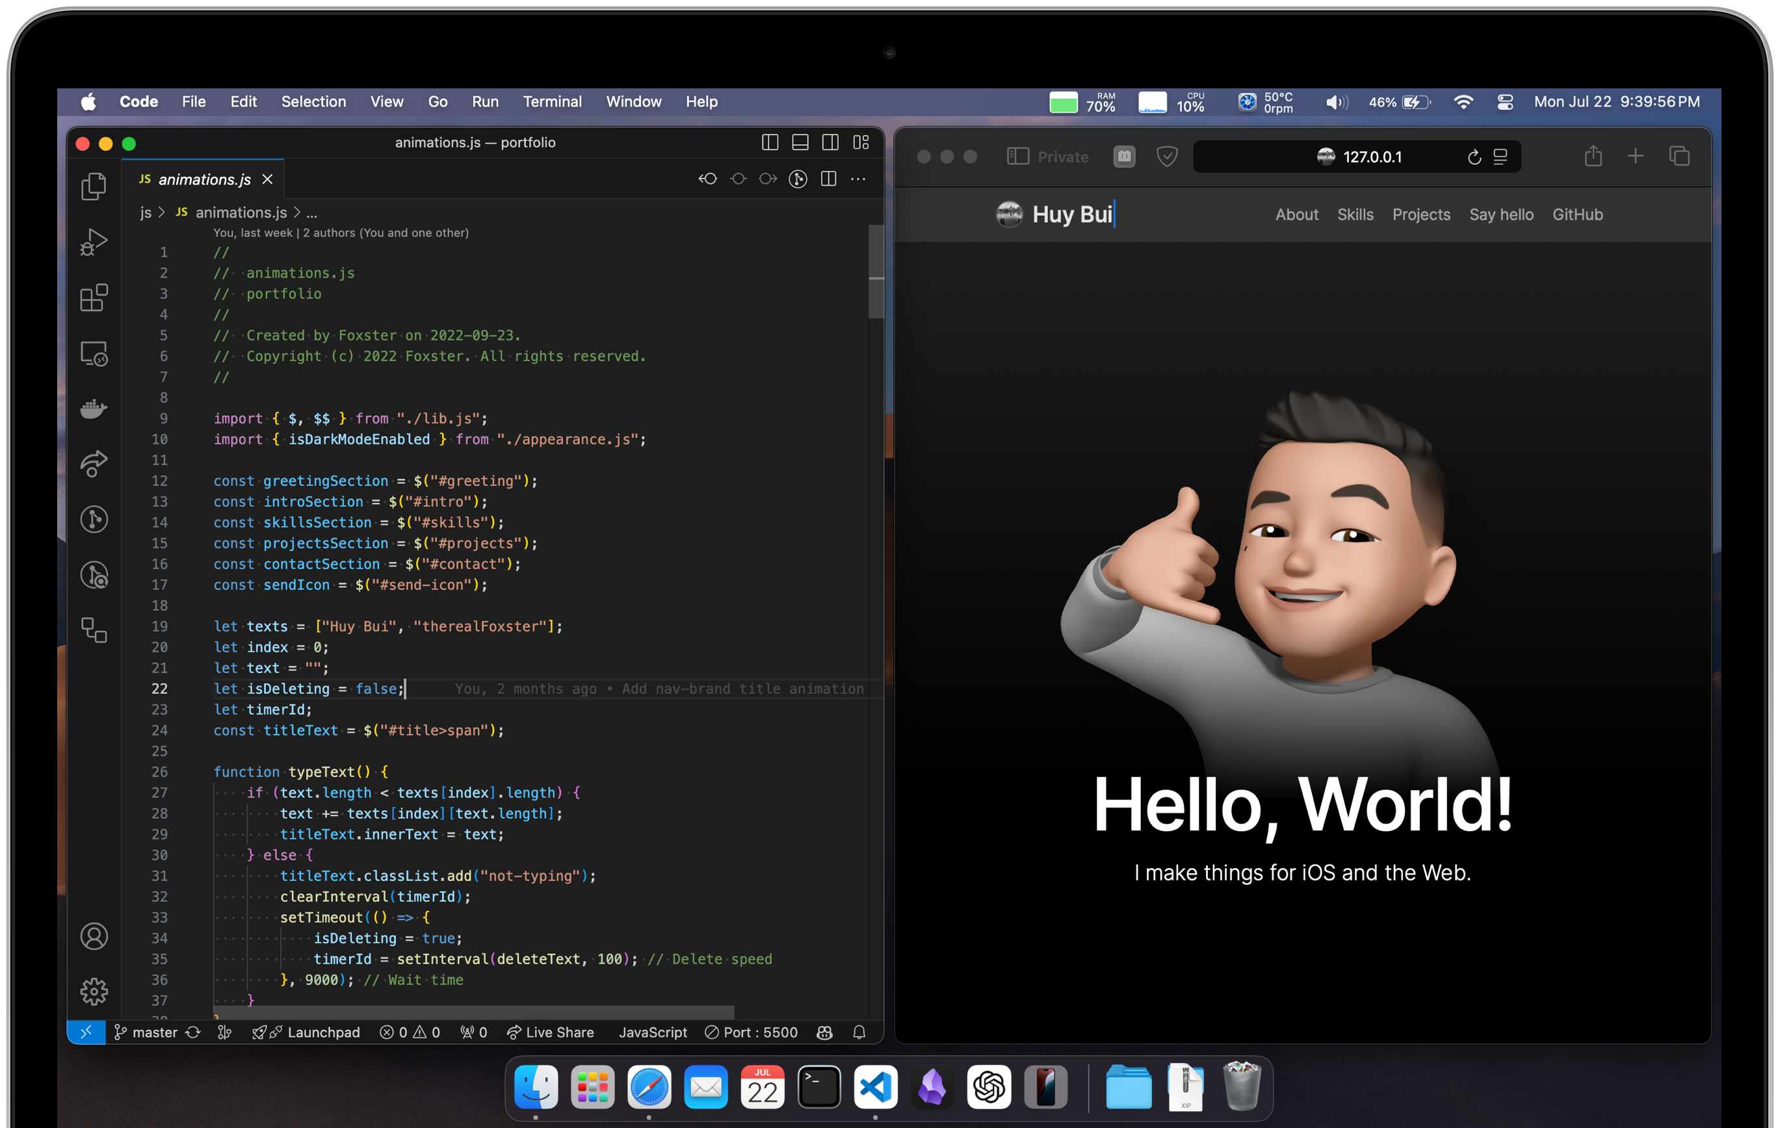Expand the breadcrumb ellipsis after animations.js
Image resolution: width=1780 pixels, height=1128 pixels.
[312, 212]
